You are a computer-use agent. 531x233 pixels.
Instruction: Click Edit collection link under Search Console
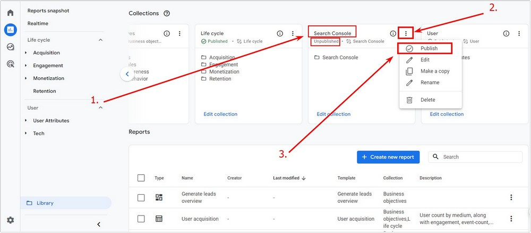333,114
